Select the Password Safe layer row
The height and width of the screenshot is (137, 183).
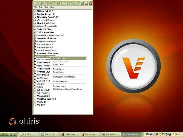coord(42,75)
